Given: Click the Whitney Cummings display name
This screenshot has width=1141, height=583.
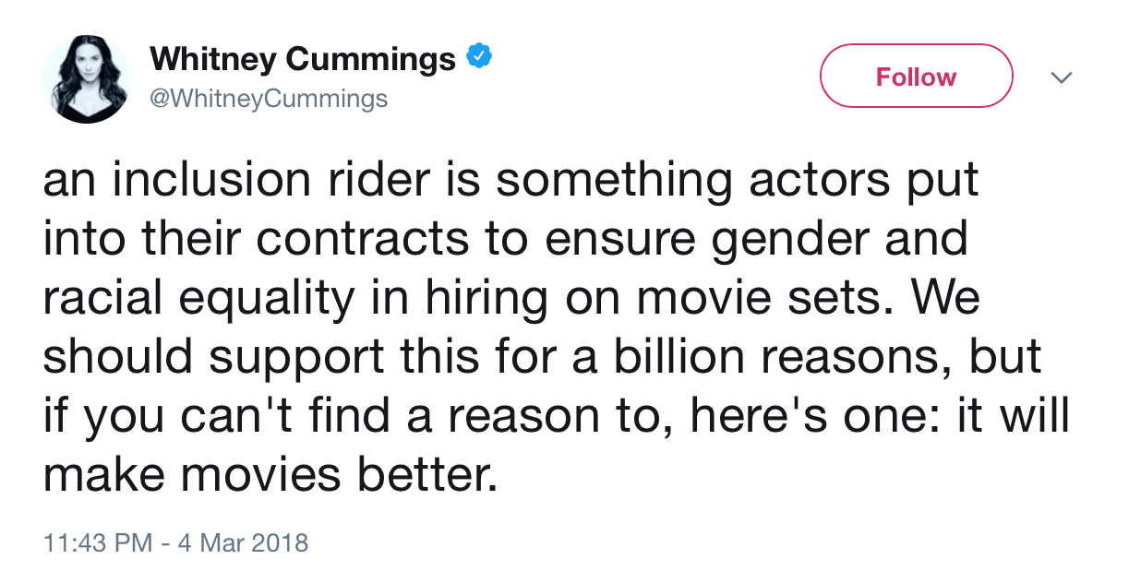Looking at the screenshot, I should coord(303,60).
